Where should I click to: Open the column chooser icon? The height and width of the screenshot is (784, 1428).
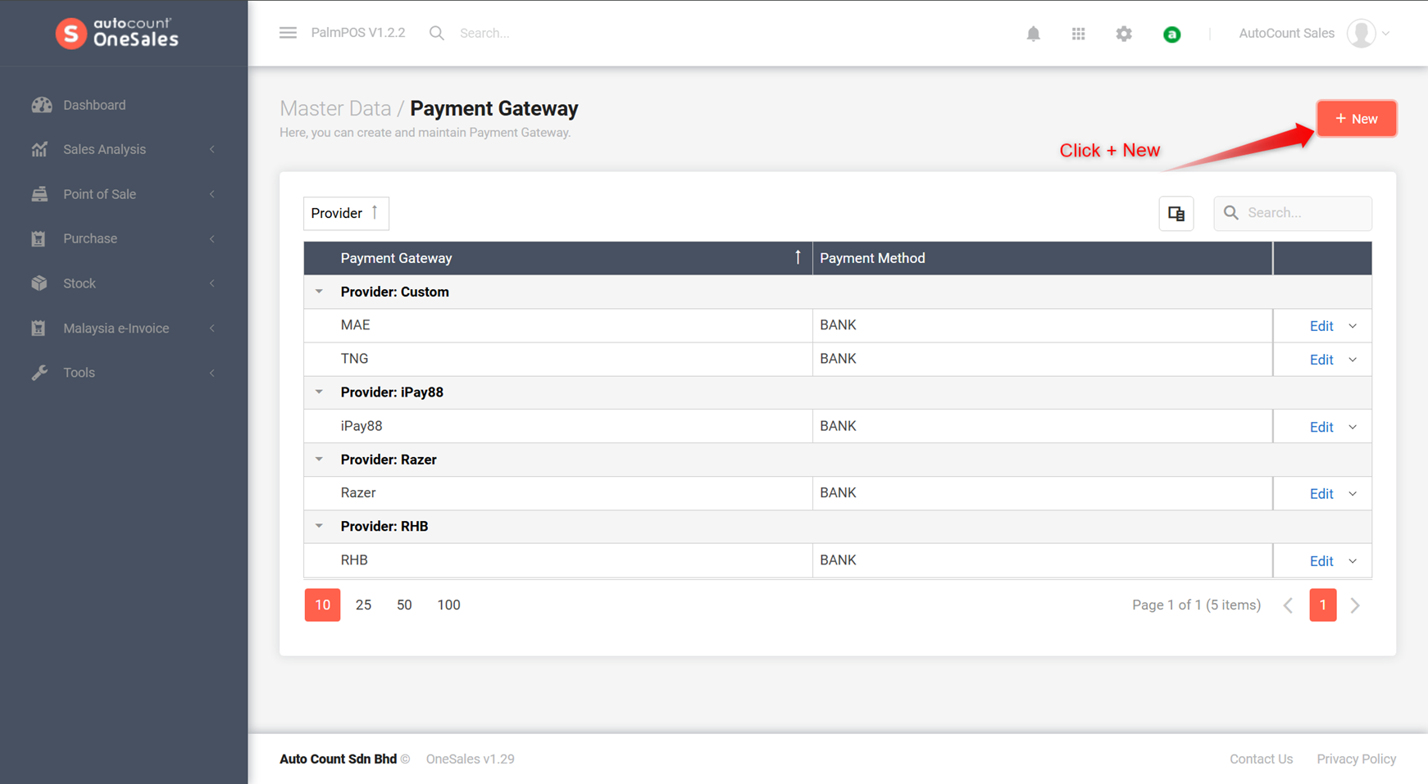[x=1176, y=214]
